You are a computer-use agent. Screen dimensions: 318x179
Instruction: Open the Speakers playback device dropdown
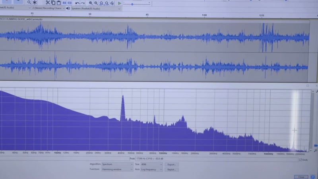click(x=96, y=9)
